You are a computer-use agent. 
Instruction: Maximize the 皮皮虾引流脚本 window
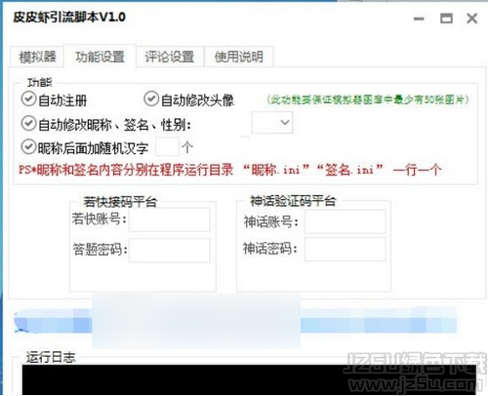[x=446, y=19]
